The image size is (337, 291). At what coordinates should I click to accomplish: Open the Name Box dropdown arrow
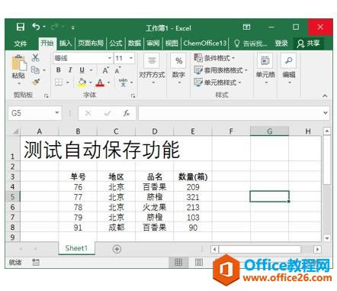(x=57, y=113)
